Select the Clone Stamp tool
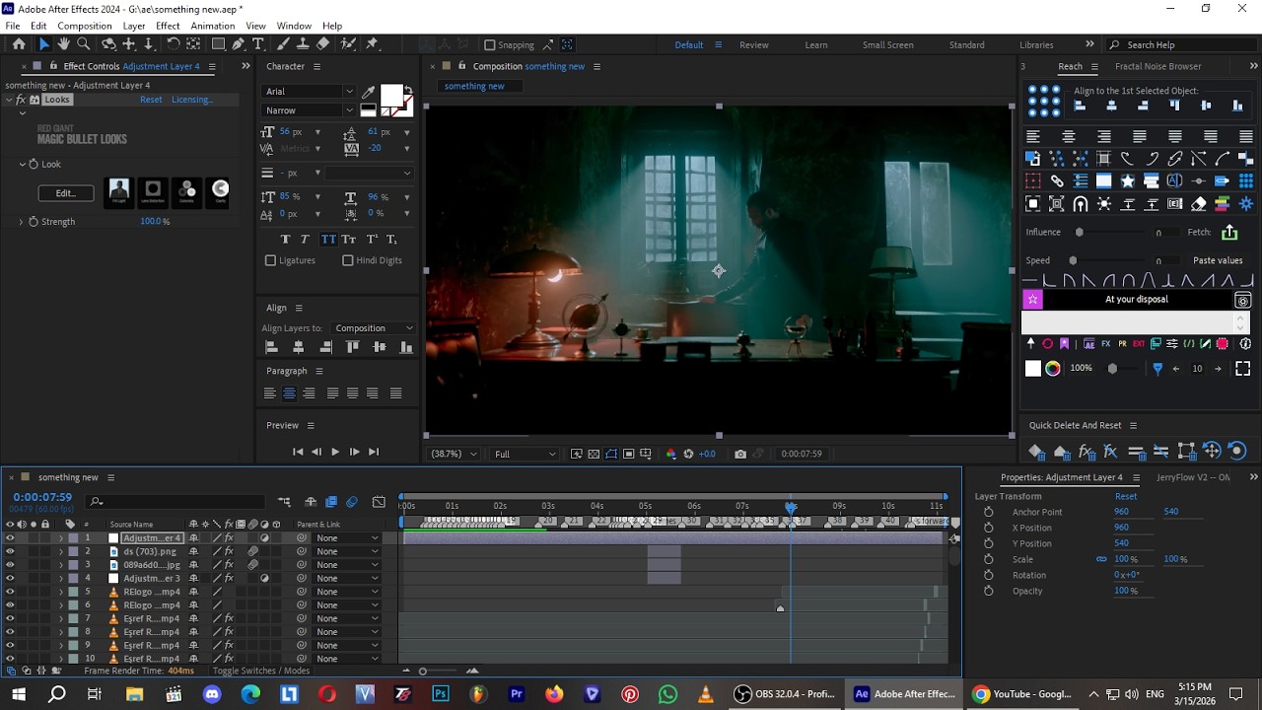 (x=304, y=44)
